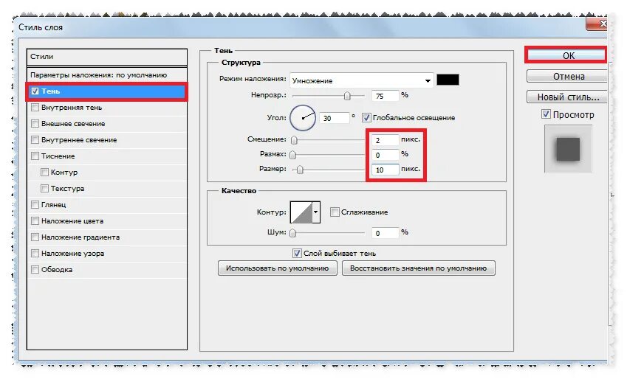Enable the Наложение цвета checkbox

[35, 221]
